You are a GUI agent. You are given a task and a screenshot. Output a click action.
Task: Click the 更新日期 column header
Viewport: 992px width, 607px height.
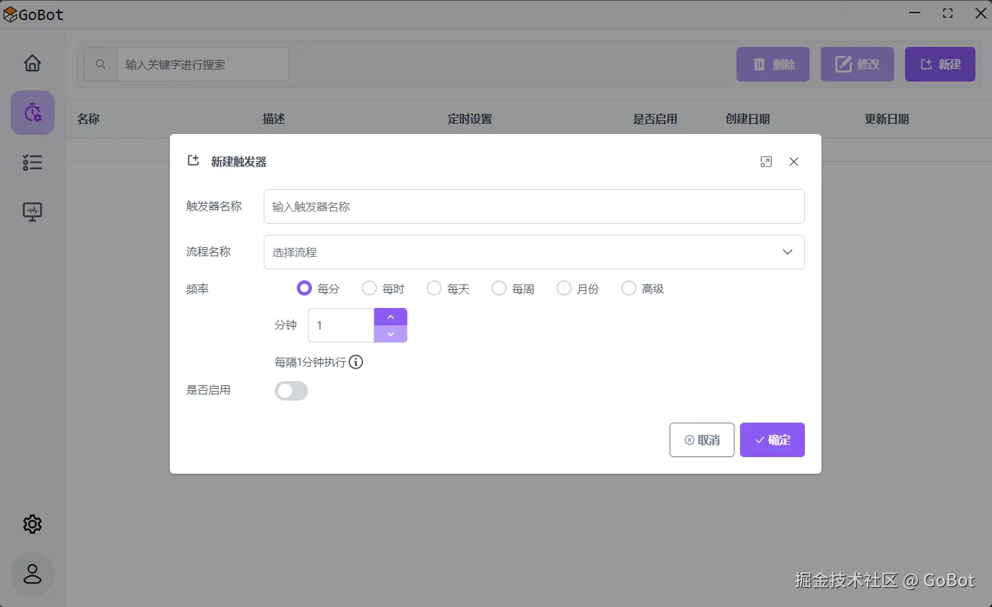(887, 119)
